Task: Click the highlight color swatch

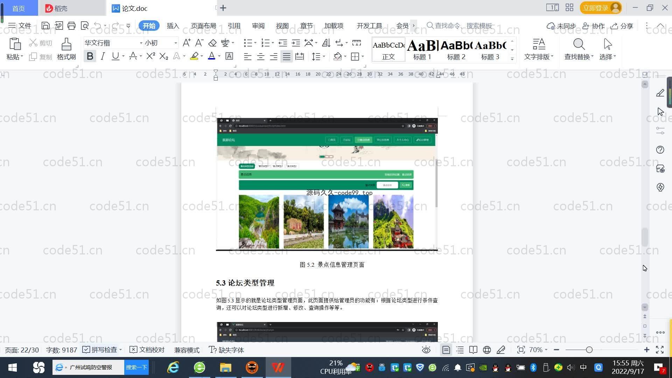Action: pyautogui.click(x=194, y=56)
